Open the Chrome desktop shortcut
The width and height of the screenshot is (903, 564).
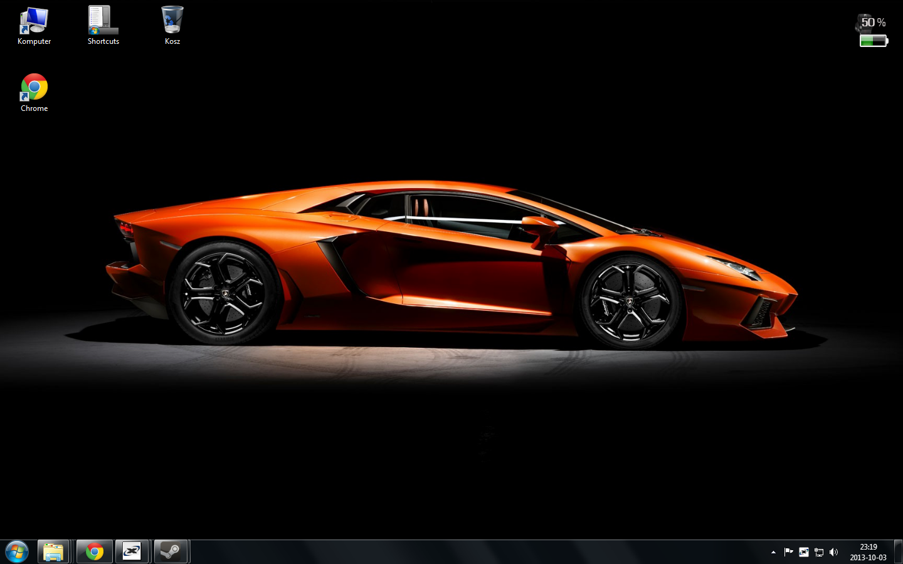pyautogui.click(x=34, y=93)
